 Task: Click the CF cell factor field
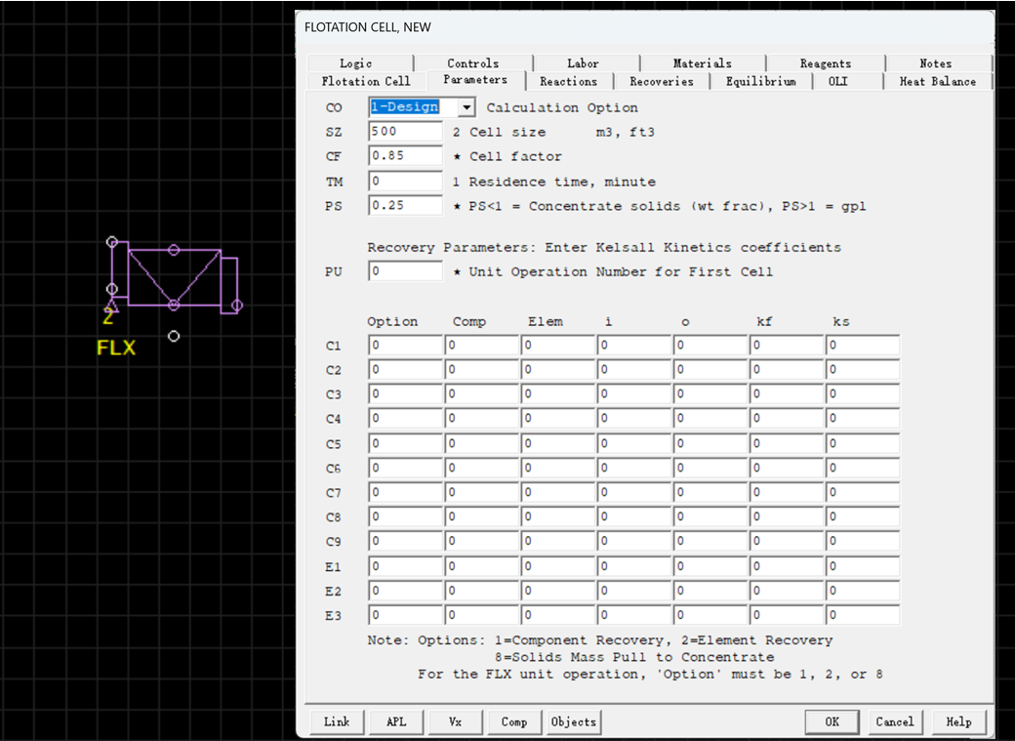pyautogui.click(x=405, y=156)
